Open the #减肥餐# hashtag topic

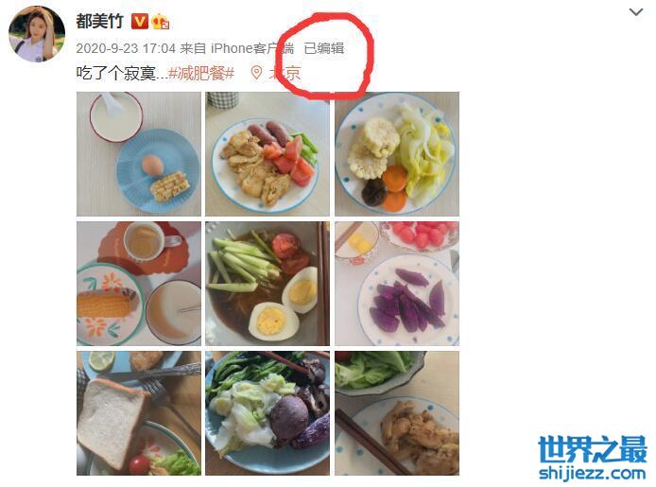(201, 73)
